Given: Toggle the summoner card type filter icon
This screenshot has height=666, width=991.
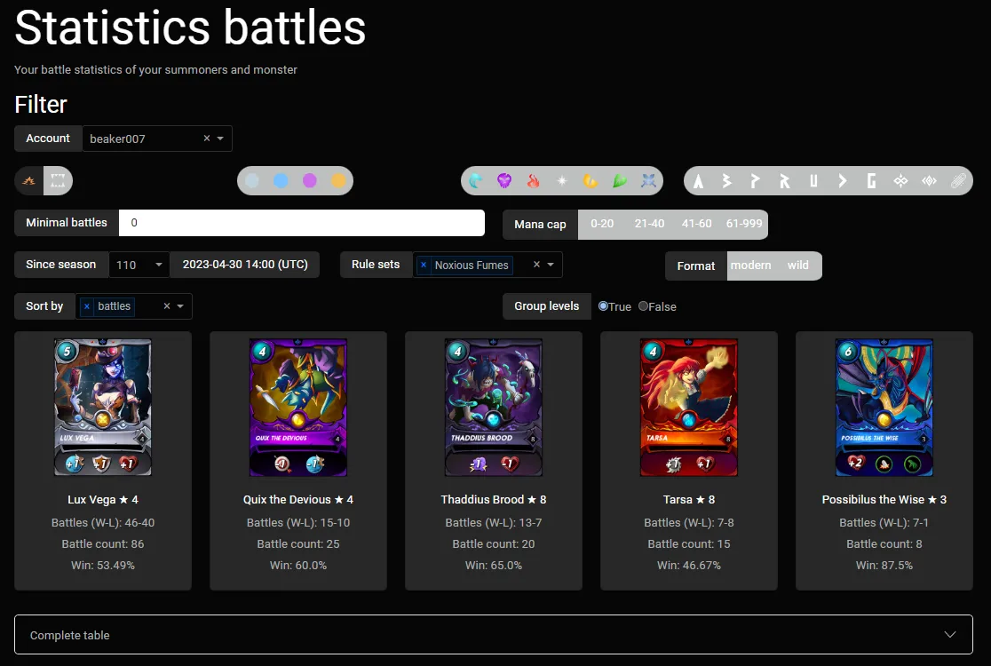Looking at the screenshot, I should pos(29,181).
